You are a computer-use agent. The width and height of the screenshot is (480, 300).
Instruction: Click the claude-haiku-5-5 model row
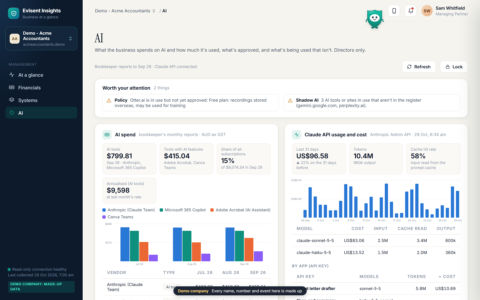[376, 253]
